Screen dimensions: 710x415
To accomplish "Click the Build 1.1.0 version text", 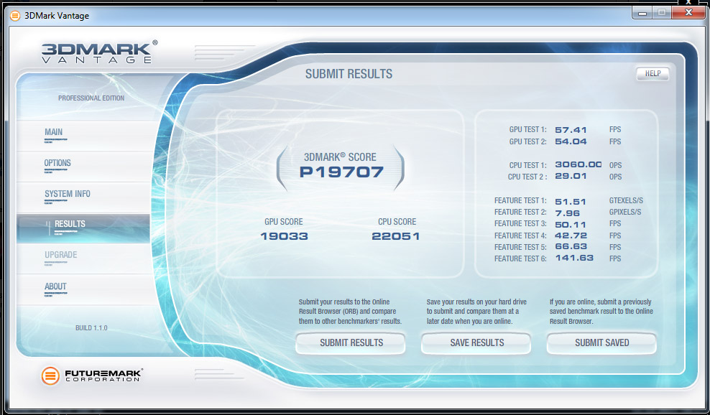I will click(91, 327).
